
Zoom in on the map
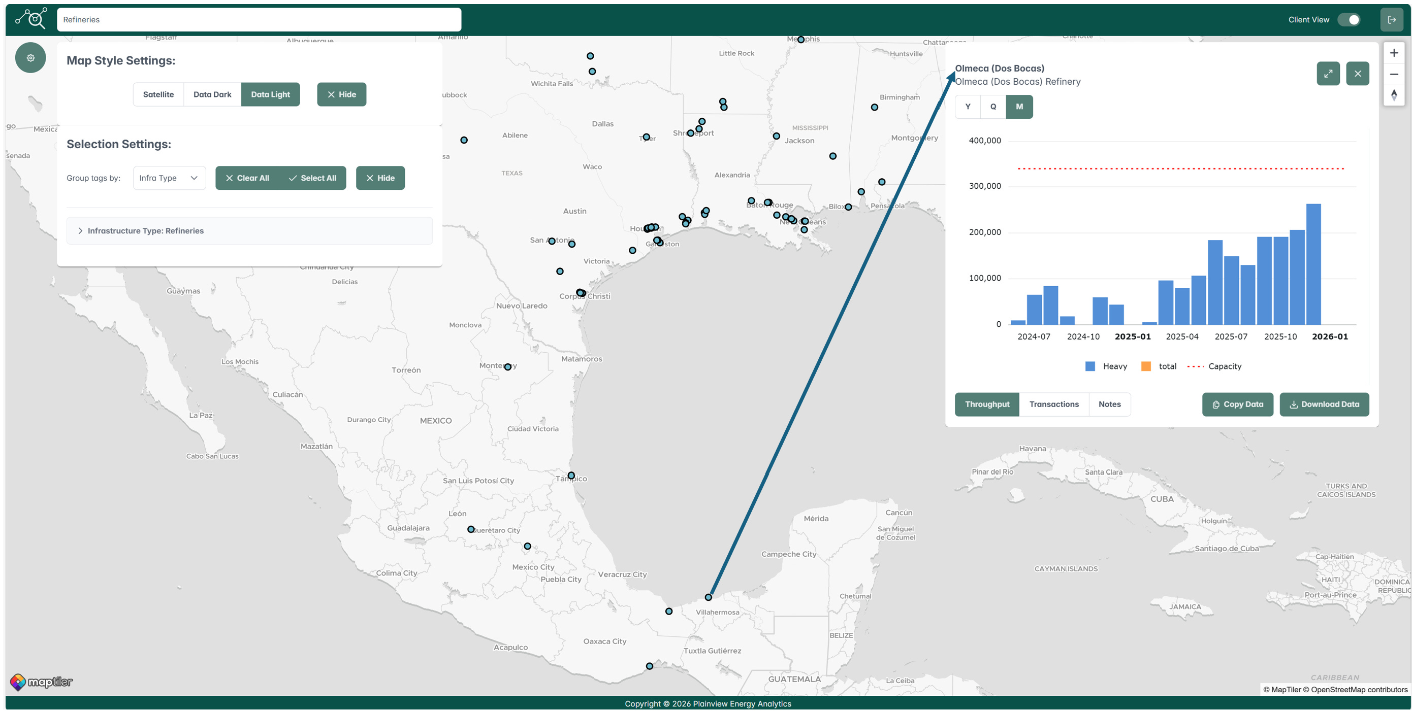pos(1393,53)
